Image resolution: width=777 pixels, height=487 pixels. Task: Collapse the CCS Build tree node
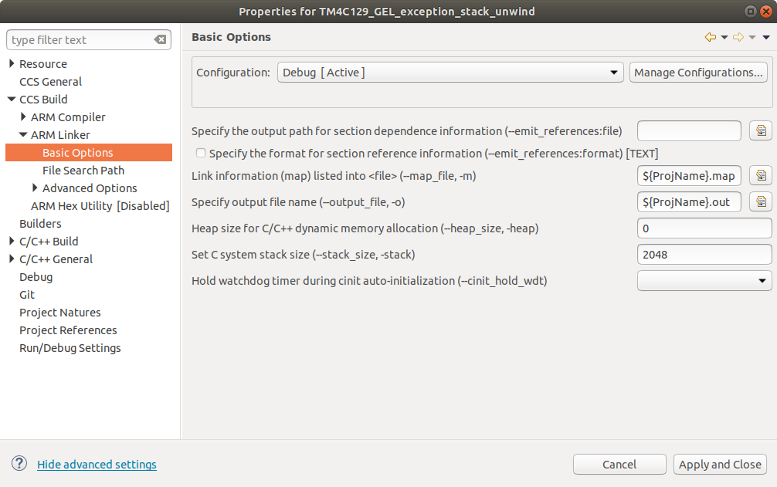click(12, 100)
